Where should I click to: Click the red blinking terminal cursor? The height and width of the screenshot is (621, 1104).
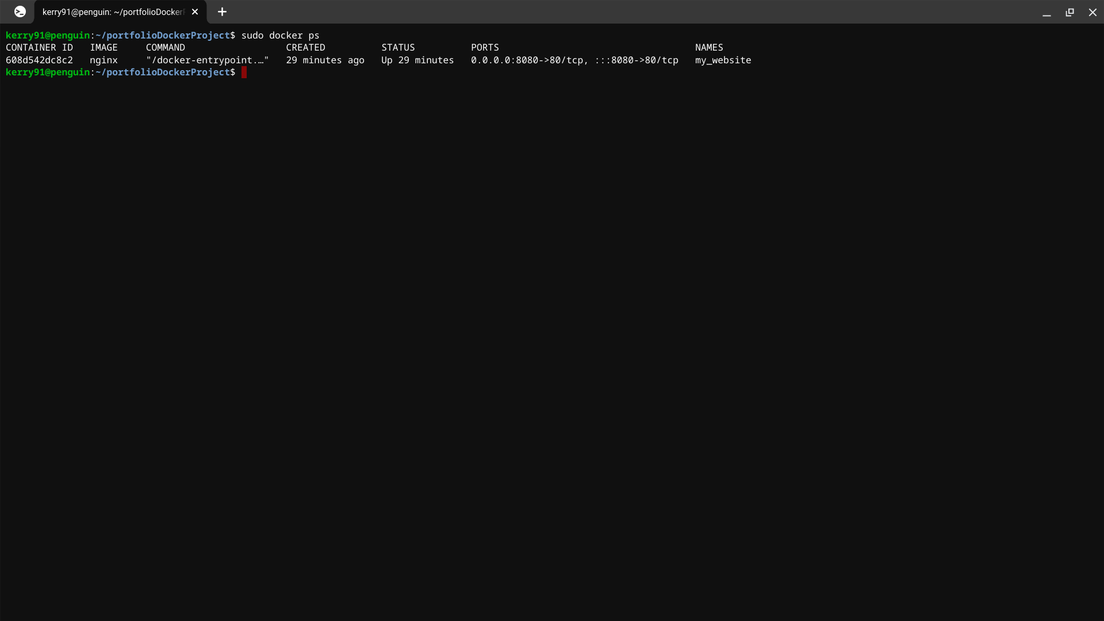pos(244,72)
